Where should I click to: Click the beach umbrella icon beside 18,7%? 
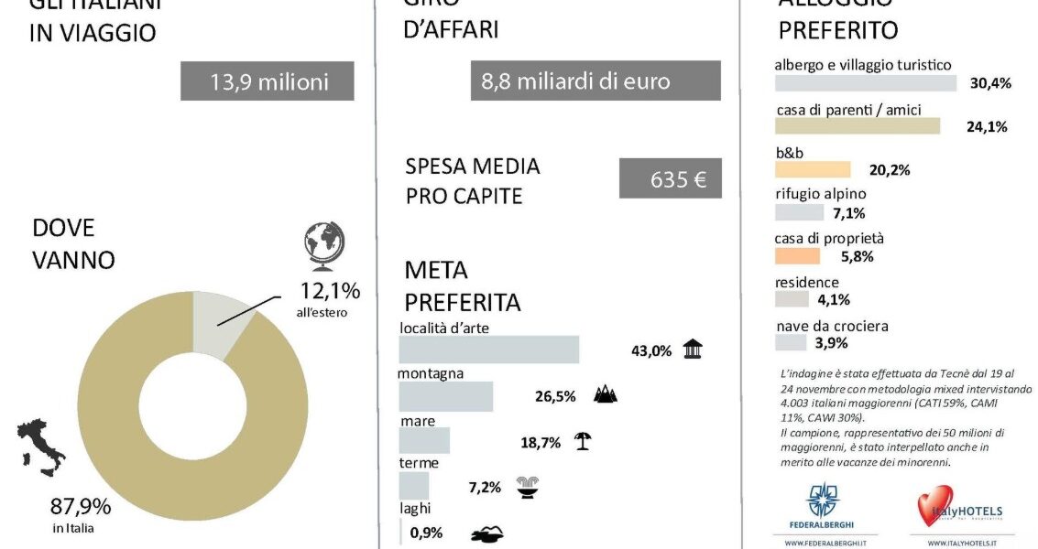click(583, 441)
